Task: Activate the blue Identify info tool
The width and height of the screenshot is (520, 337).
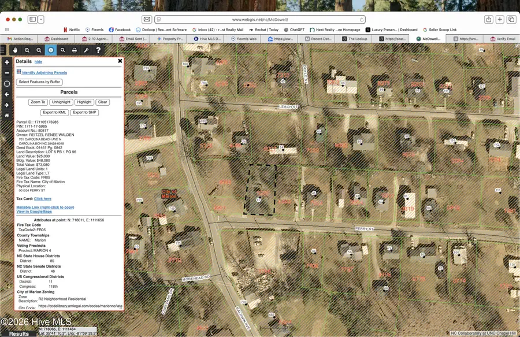Action: 51,50
